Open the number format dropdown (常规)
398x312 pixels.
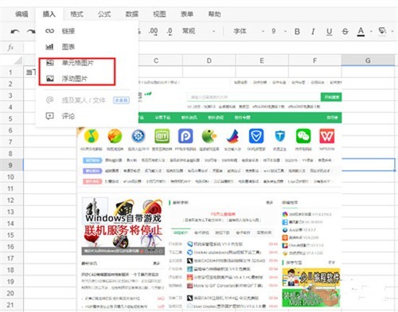click(x=198, y=31)
